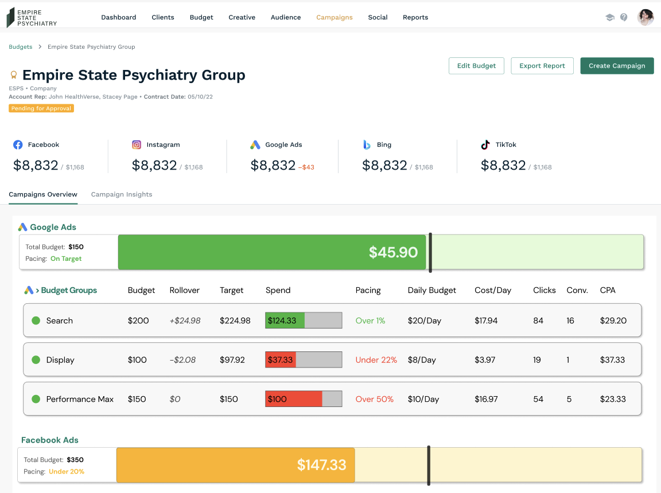Collapse the Facebook Ads section header
This screenshot has width=661, height=493.
tap(50, 440)
